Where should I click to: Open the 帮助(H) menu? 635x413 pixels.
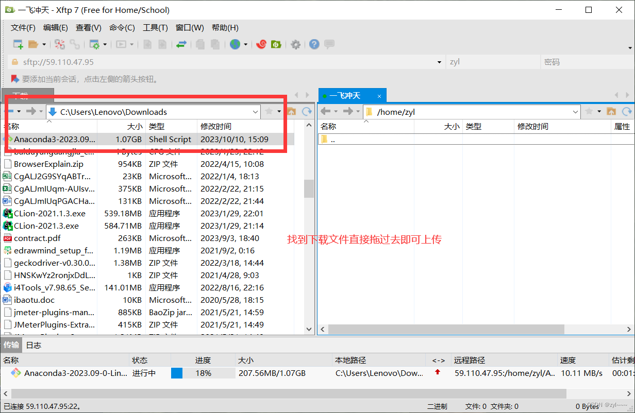pyautogui.click(x=225, y=28)
